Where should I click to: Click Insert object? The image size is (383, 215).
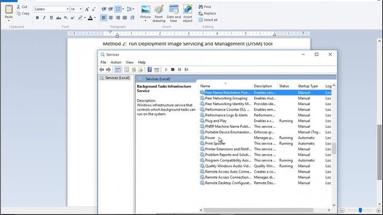coord(187,13)
